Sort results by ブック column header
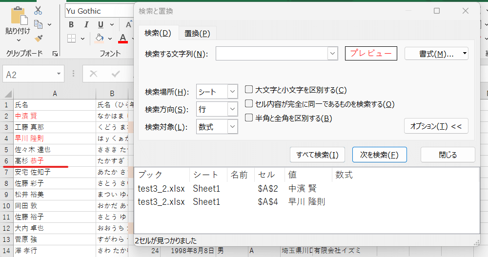 pyautogui.click(x=162, y=175)
